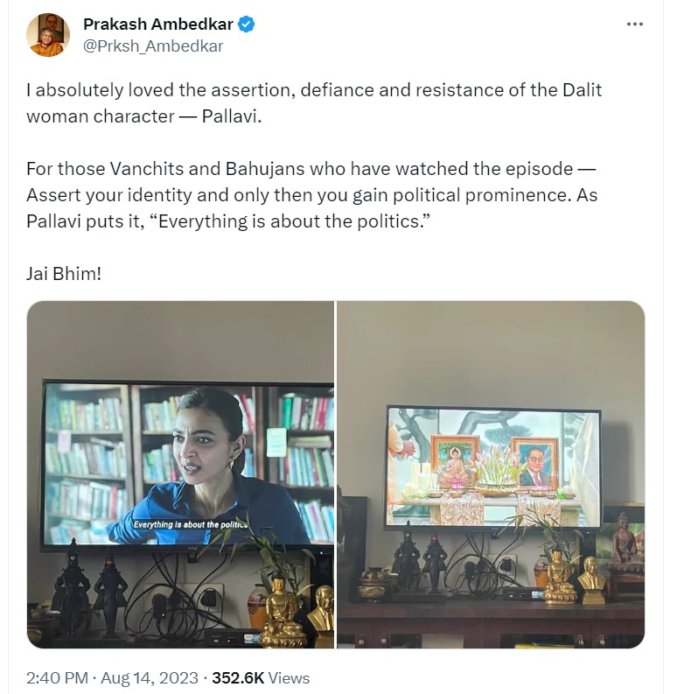Click the tweet's first paragraph about Pallavi
This screenshot has width=684, height=694.
(x=314, y=103)
